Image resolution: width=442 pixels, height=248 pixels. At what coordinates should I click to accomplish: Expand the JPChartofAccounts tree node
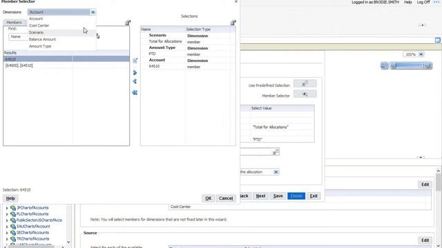coord(7,208)
